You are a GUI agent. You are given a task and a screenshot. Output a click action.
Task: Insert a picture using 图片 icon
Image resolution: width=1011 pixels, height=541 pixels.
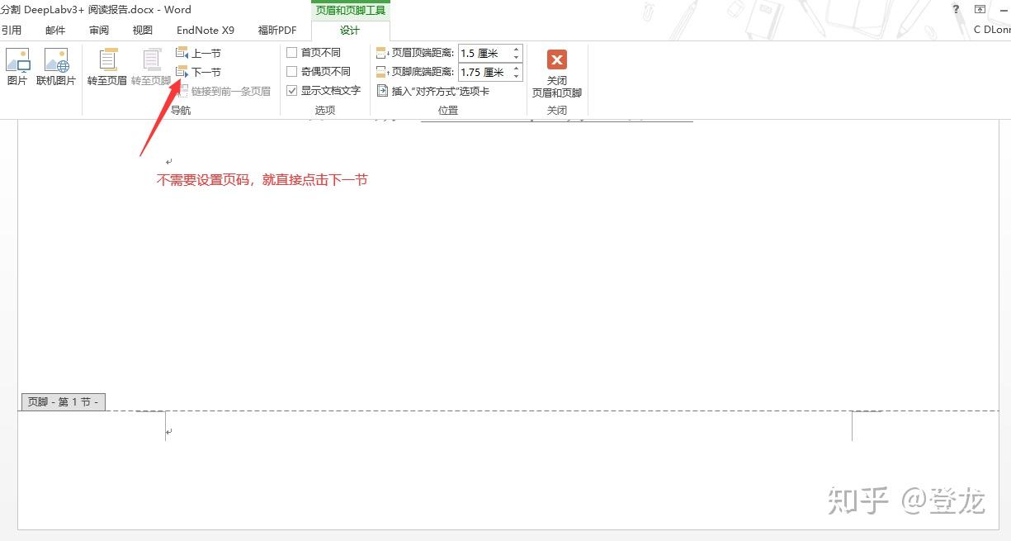[x=17, y=67]
